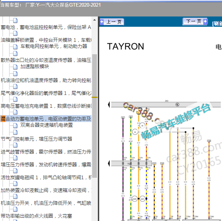Click document icon above 散热器出口处的冷却液温度传感器
Image resolution: width=222 pixels, height=221 pixels.
click(15, 54)
